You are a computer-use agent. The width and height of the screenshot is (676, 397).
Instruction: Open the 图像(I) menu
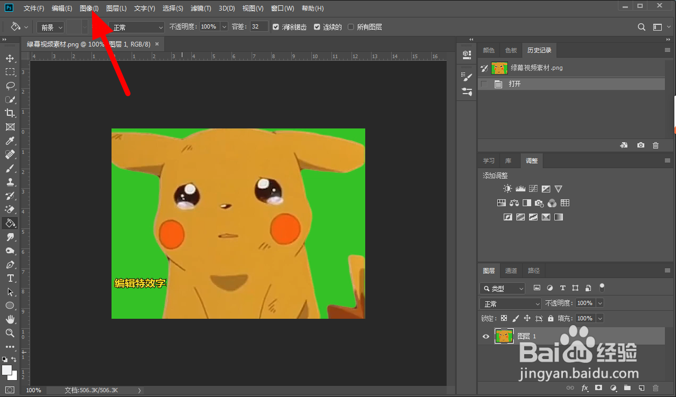89,8
